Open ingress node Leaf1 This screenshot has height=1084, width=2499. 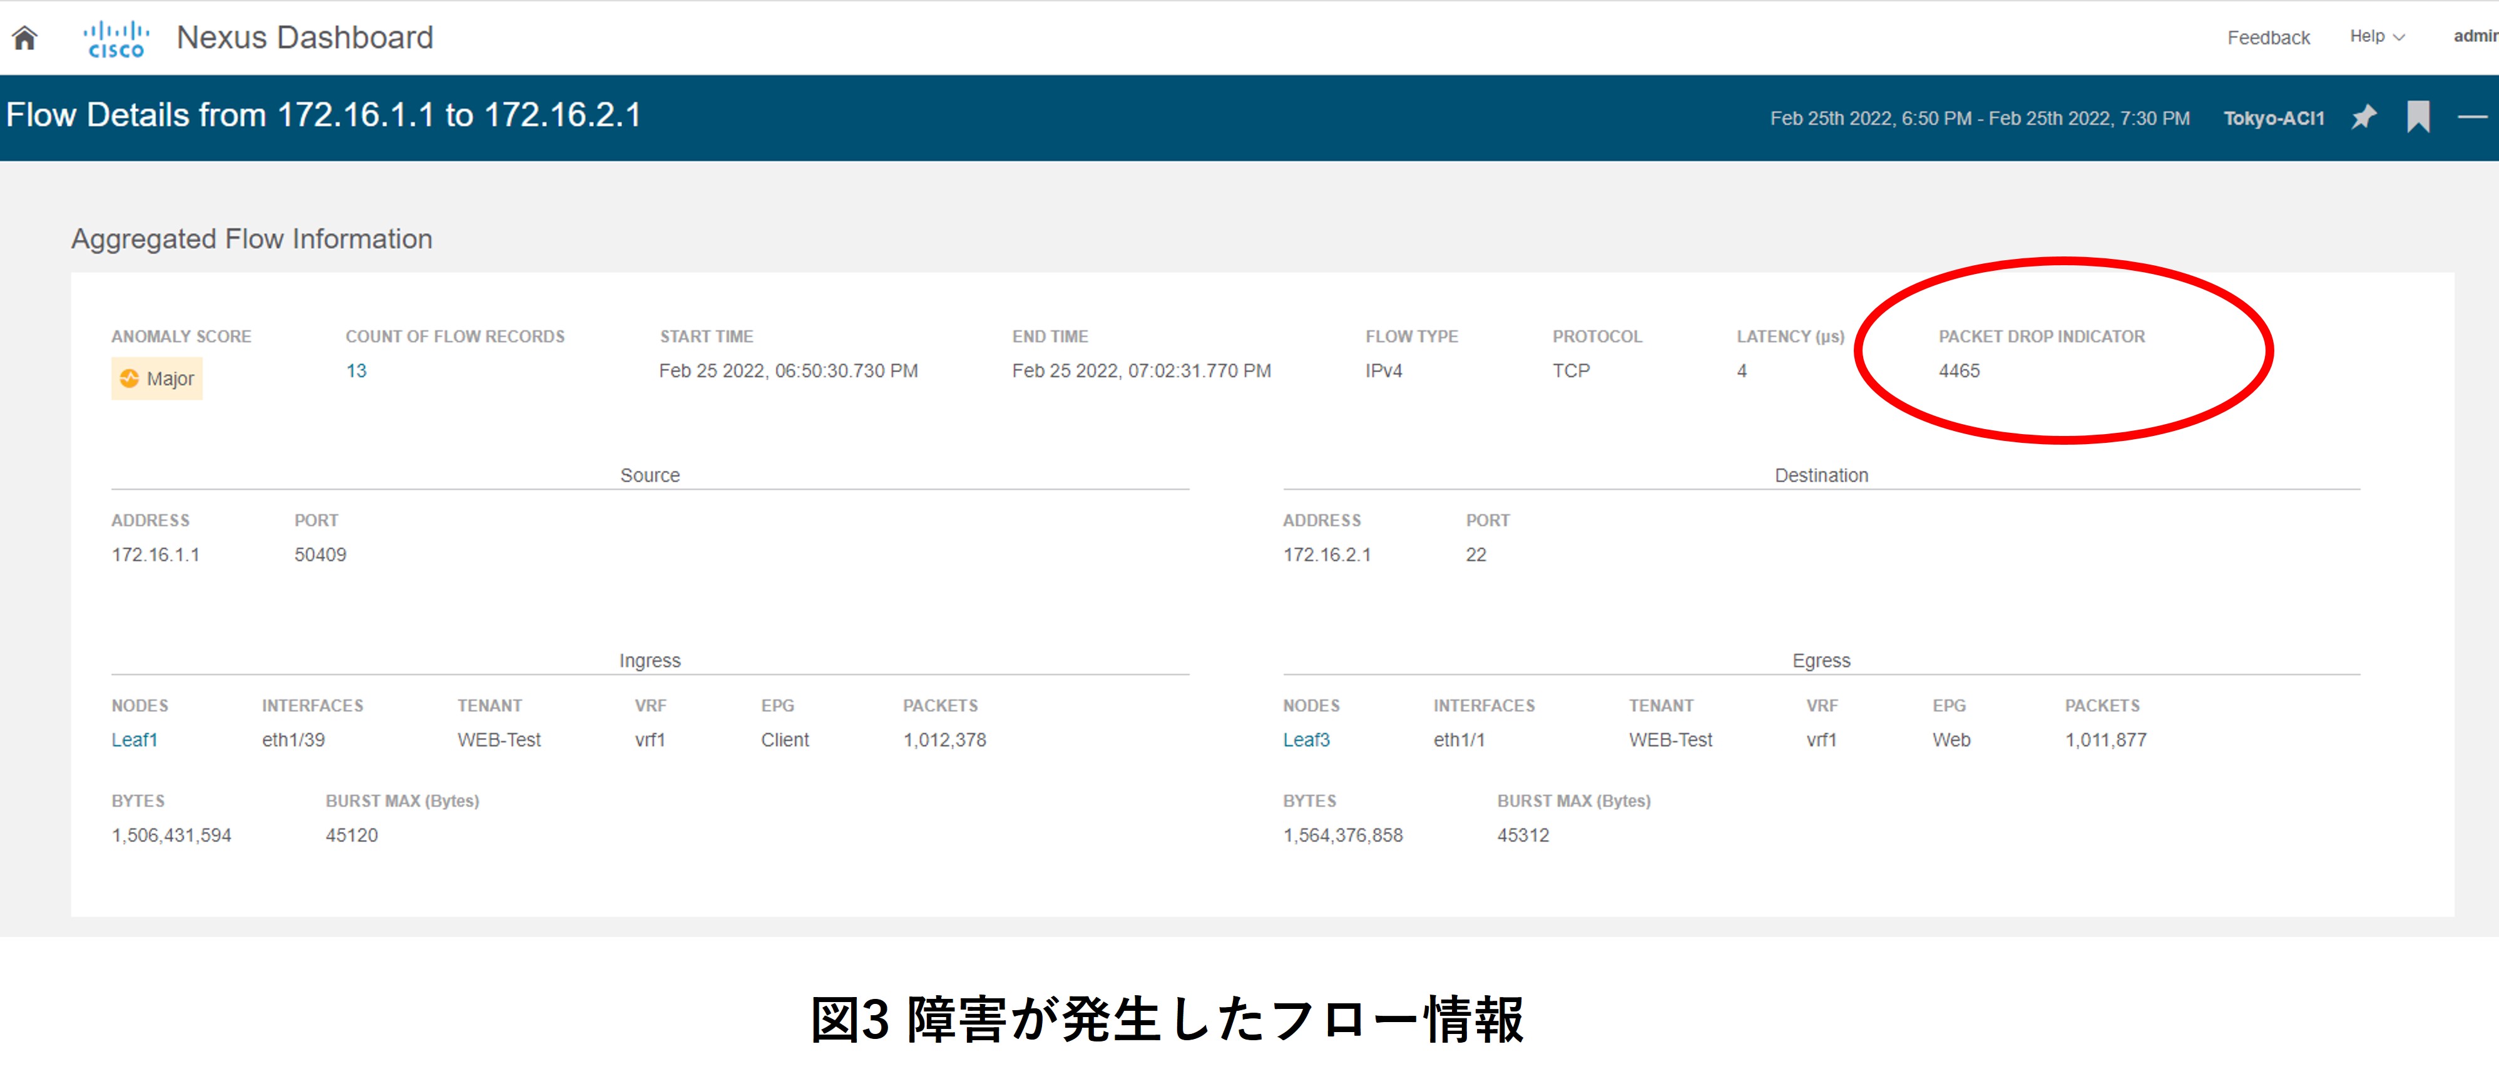[x=134, y=740]
